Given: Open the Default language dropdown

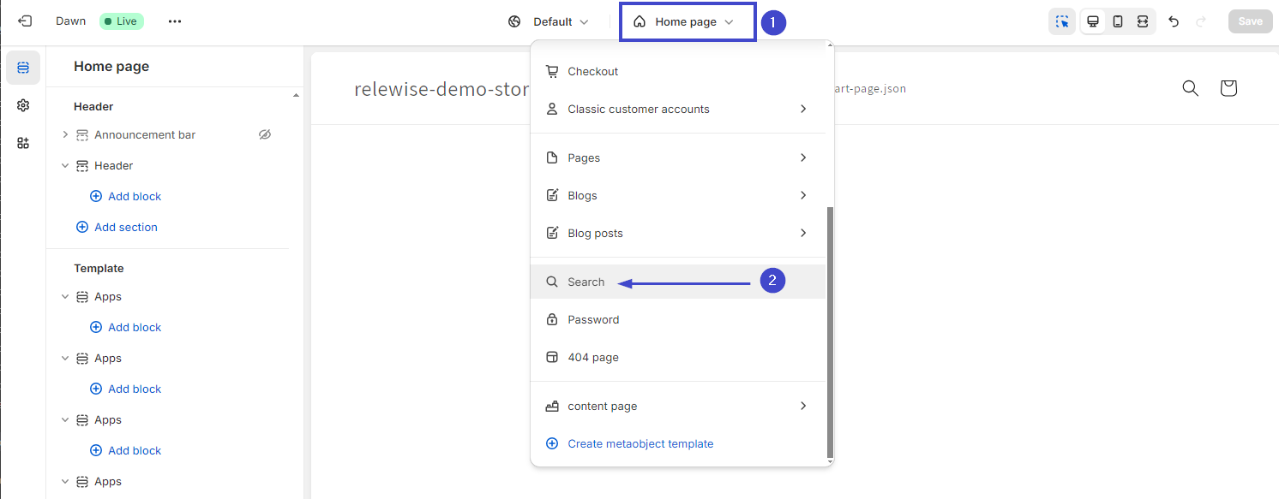Looking at the screenshot, I should (549, 21).
